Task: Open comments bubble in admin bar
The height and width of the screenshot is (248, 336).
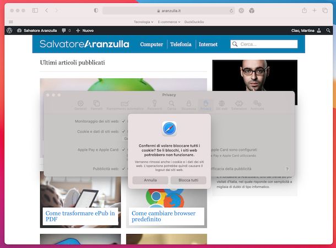Action: [x=66, y=30]
